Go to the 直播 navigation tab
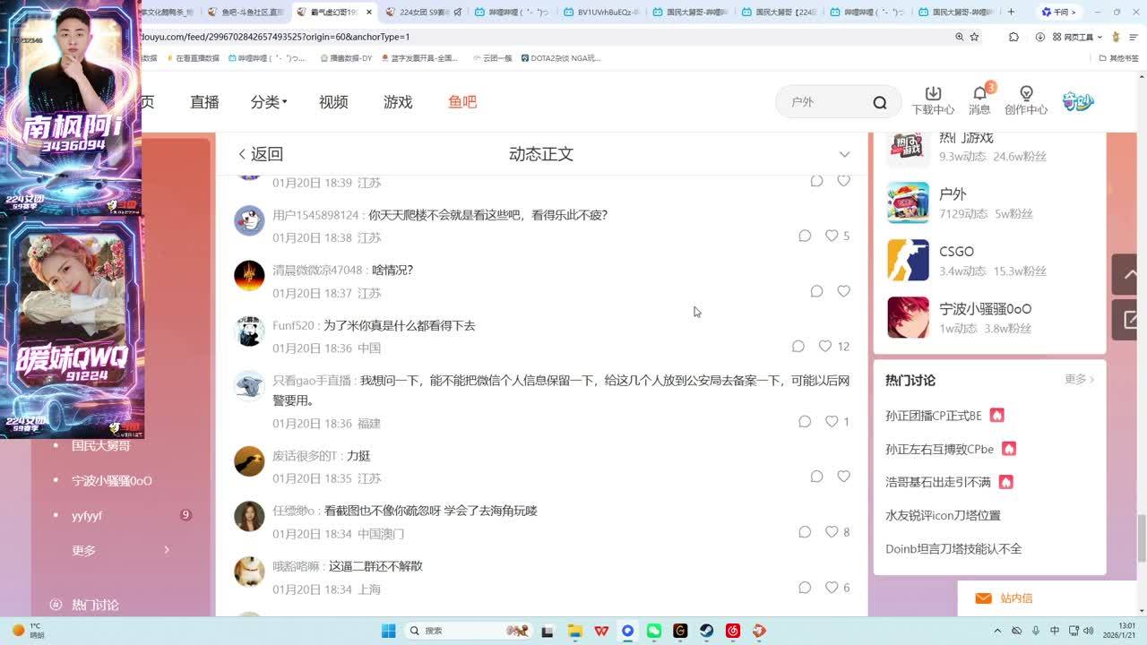The image size is (1147, 645). point(204,102)
